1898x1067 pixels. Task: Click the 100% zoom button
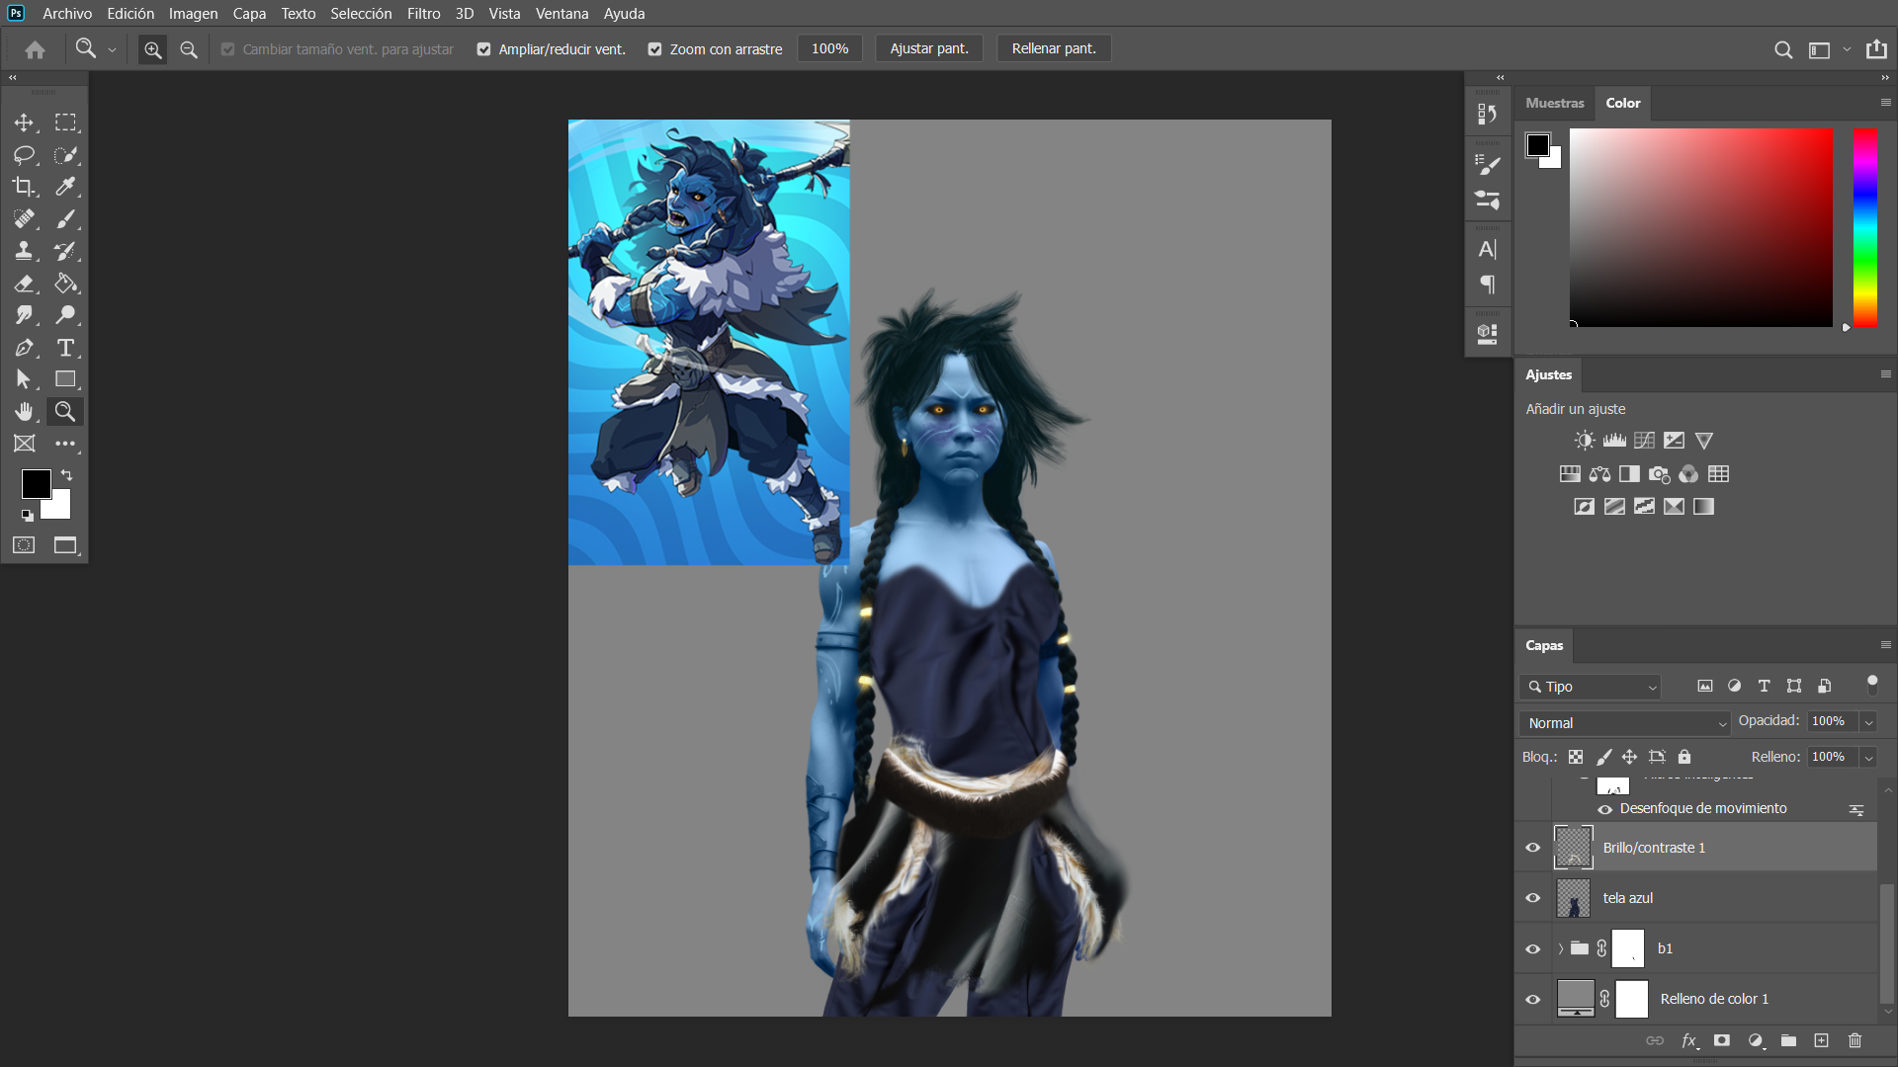point(829,49)
